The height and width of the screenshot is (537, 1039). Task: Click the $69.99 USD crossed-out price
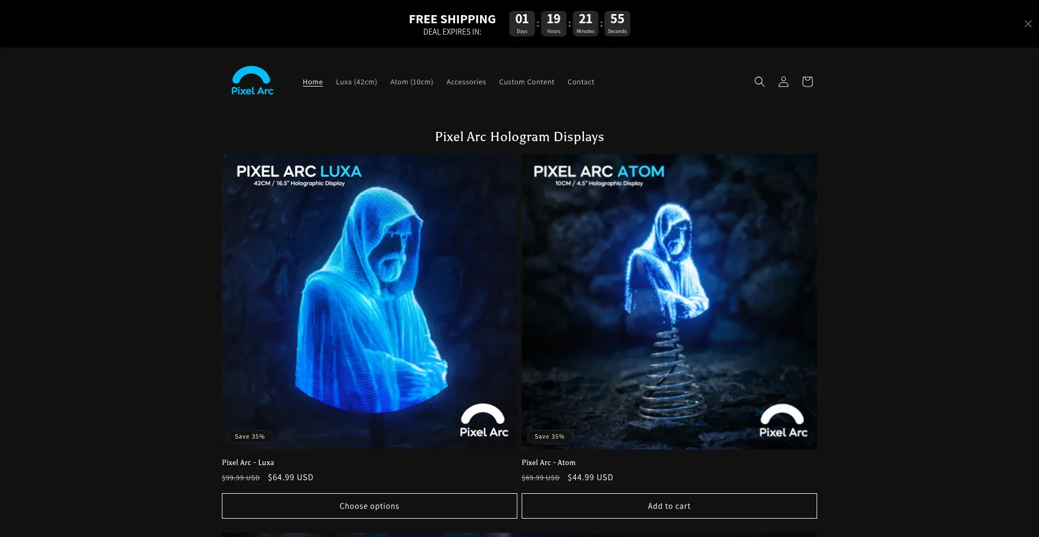point(541,478)
